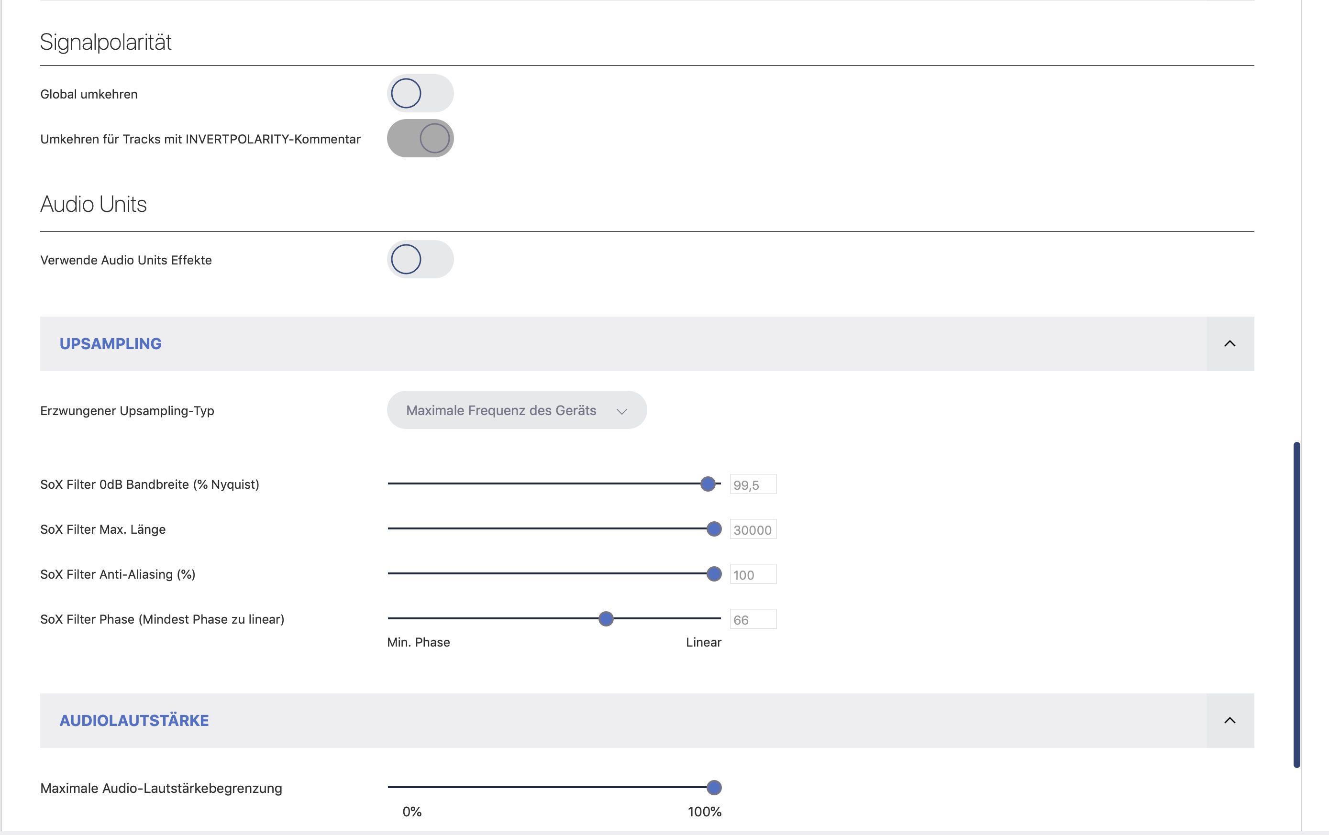Click the vertical page scrollbar
Viewport: 1329px width, 835px height.
click(1296, 604)
